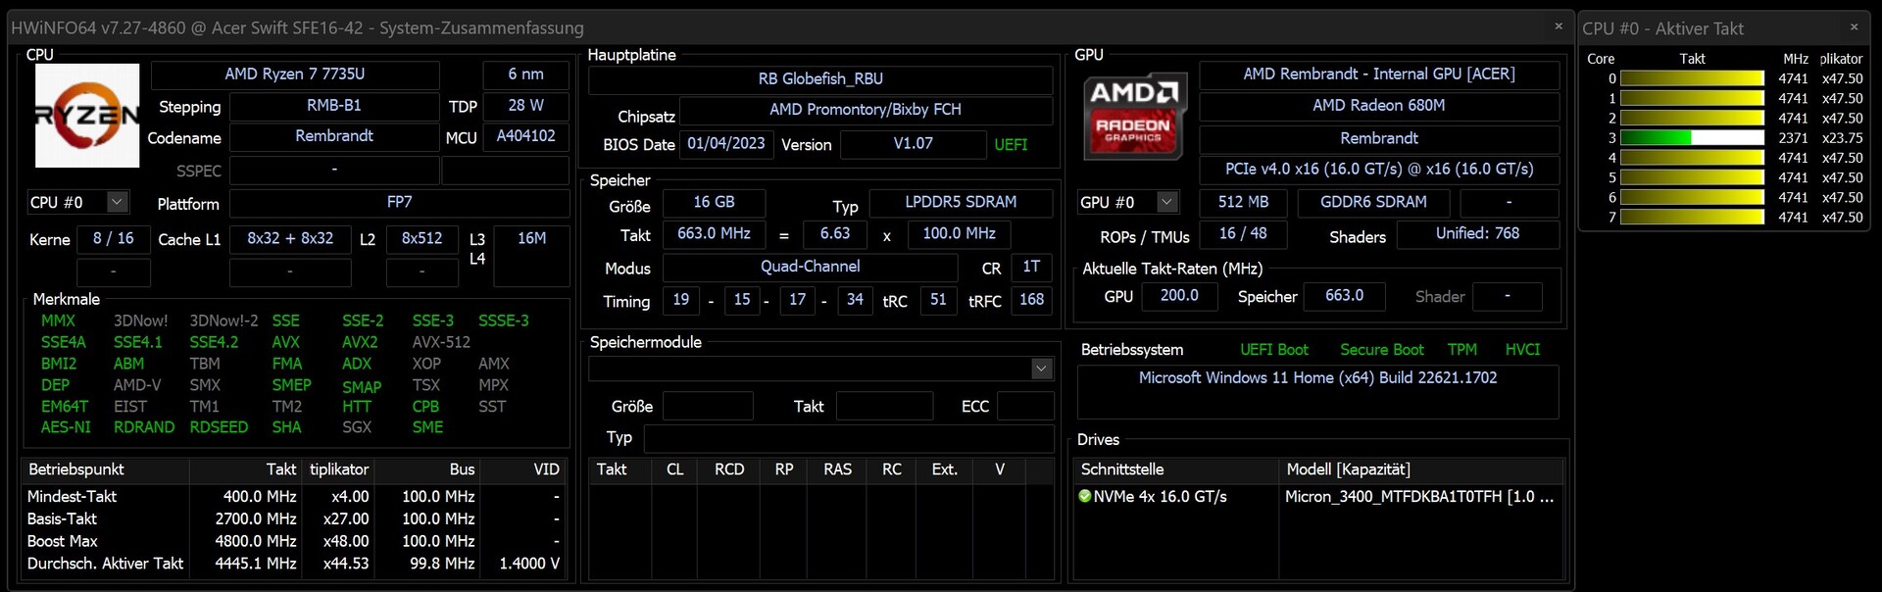Screen dimensions: 1882x592
Task: Close the System-Zusammenfassung window
Action: click(x=1559, y=26)
